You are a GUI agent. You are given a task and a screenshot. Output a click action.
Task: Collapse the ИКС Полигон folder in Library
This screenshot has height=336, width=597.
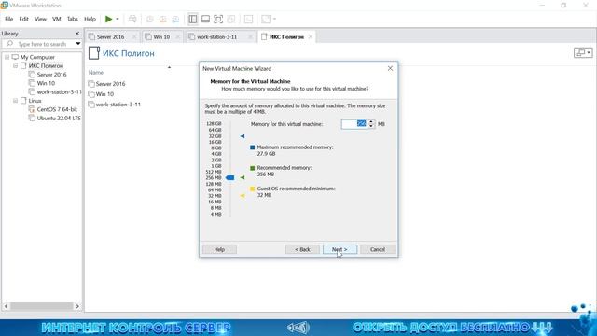pos(16,66)
